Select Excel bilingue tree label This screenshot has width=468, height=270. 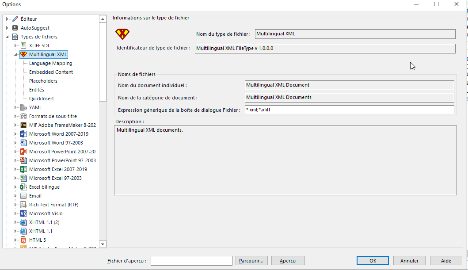click(45, 187)
